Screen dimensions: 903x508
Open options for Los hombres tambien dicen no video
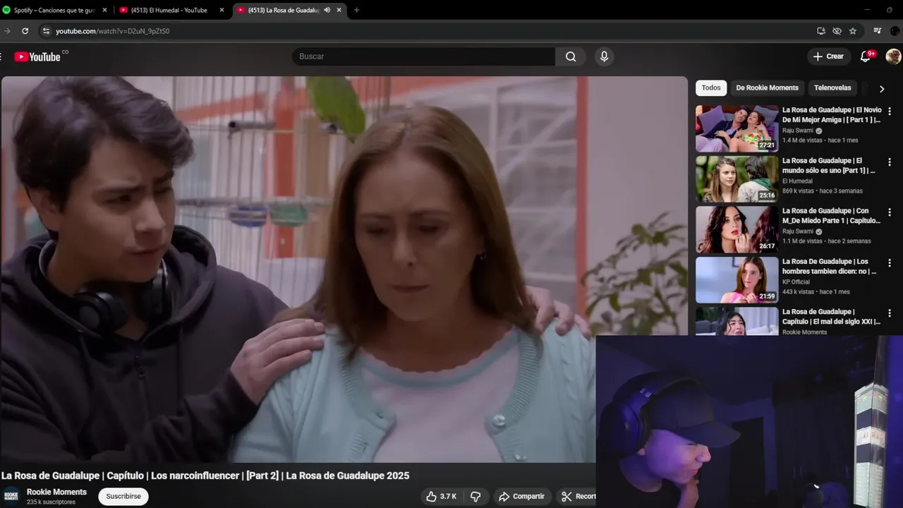(x=890, y=263)
